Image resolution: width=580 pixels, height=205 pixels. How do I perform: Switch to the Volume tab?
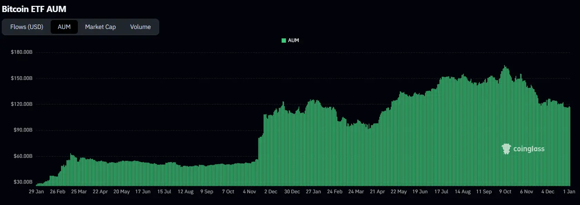click(140, 27)
